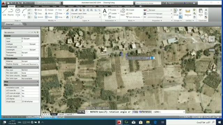Expand the Modify panel

[52, 20]
